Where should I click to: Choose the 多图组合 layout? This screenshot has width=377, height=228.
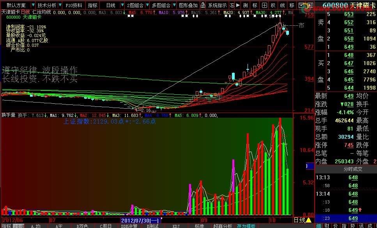161,5
